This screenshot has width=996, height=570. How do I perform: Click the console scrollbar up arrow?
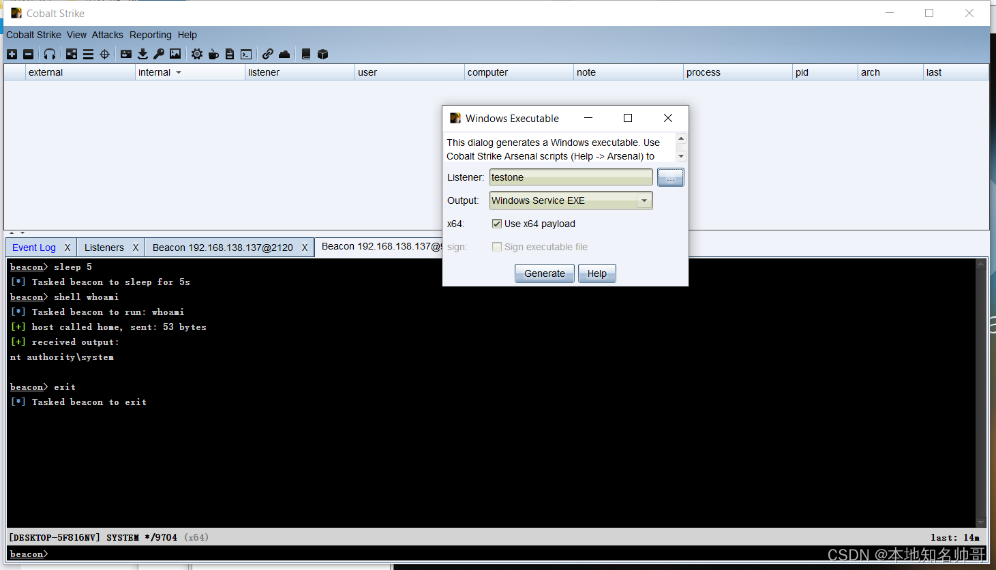pyautogui.click(x=981, y=264)
